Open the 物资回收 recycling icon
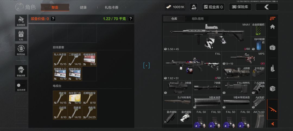 pyautogui.click(x=21, y=50)
